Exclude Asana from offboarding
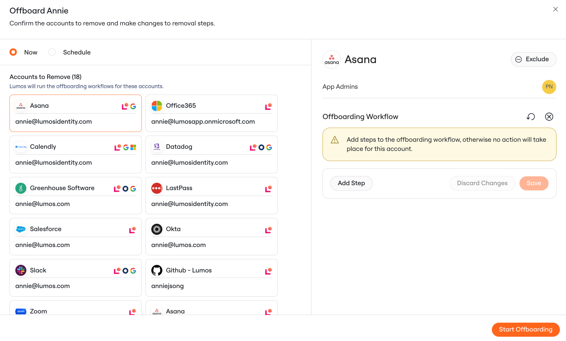The height and width of the screenshot is (341, 566). point(533,59)
